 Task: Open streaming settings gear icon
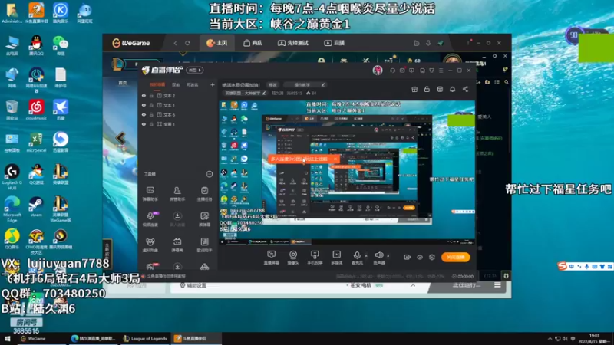(x=432, y=257)
